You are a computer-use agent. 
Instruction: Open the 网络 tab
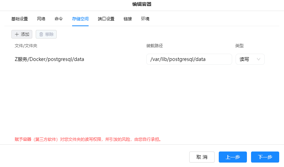41,19
